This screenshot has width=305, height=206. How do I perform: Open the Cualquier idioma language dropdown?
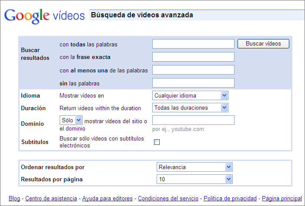tap(190, 95)
